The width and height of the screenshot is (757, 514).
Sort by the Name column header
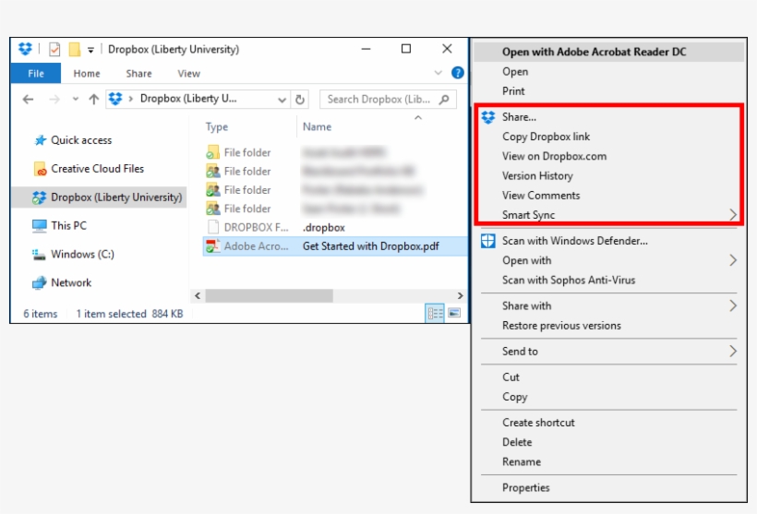point(318,127)
